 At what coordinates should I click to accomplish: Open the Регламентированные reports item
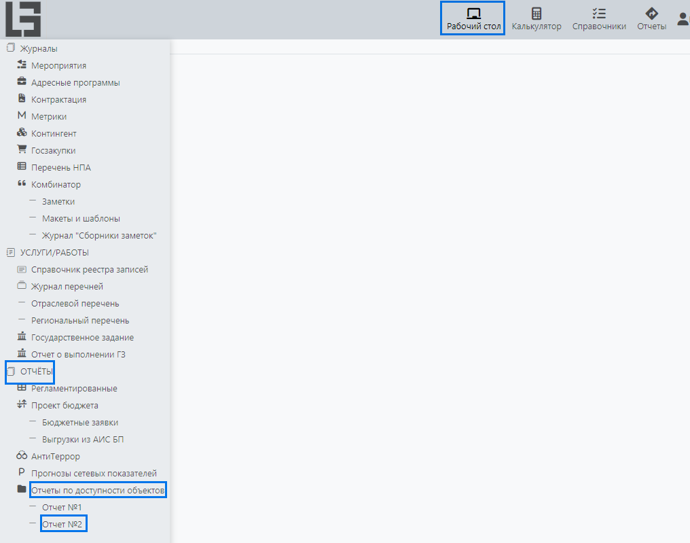click(74, 389)
